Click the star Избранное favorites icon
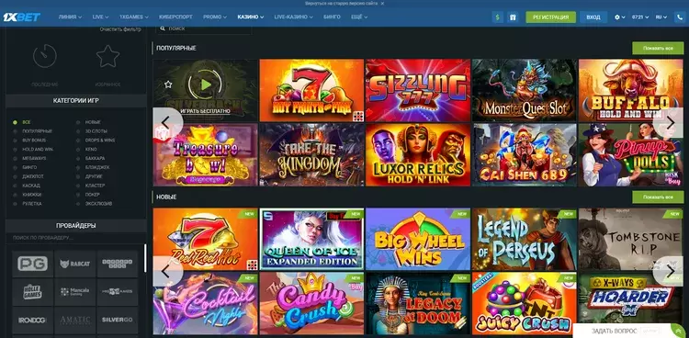This screenshot has width=689, height=338. (x=107, y=56)
